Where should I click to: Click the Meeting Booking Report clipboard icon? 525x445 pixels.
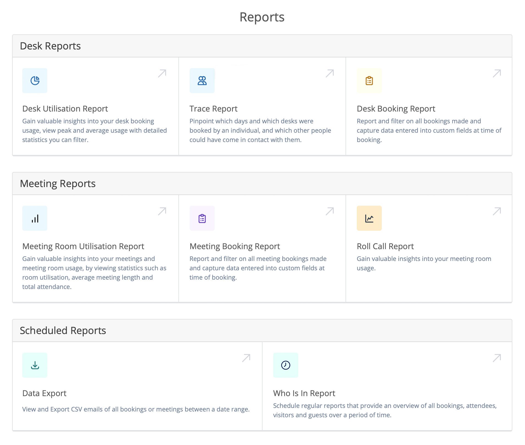coord(202,218)
